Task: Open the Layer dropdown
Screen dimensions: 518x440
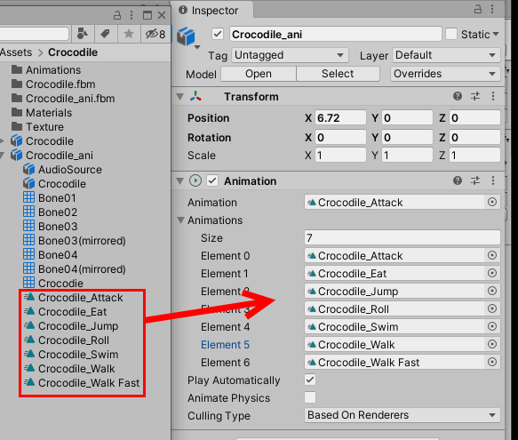Action: 446,55
